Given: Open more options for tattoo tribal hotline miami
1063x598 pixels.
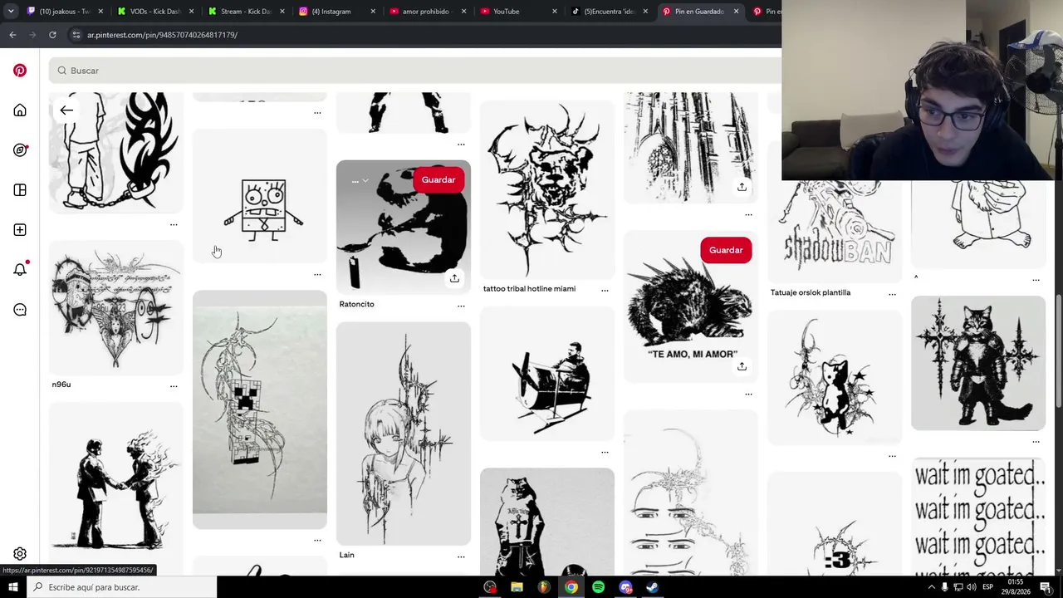Looking at the screenshot, I should 605,290.
